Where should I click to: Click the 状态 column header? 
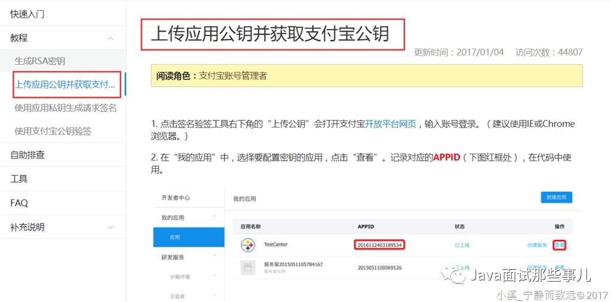pyautogui.click(x=459, y=226)
